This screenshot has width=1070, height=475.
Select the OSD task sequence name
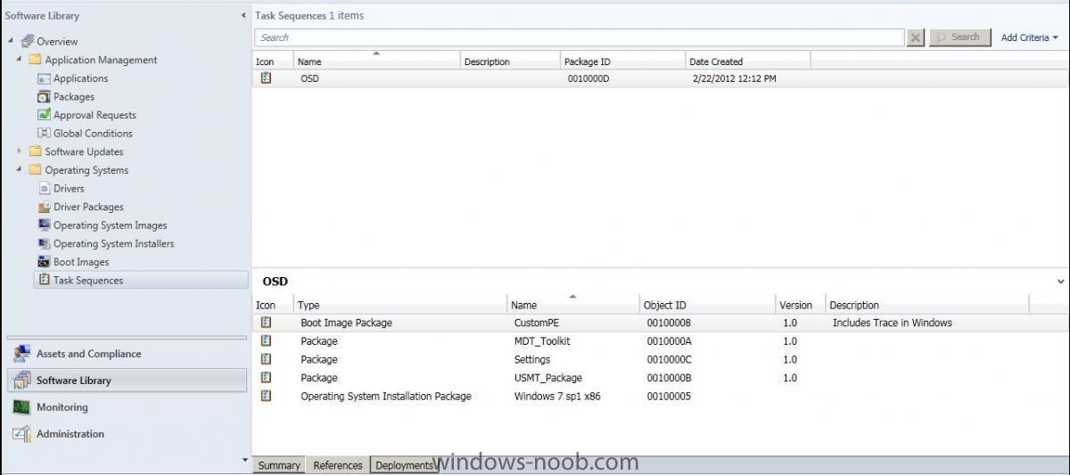[x=309, y=78]
